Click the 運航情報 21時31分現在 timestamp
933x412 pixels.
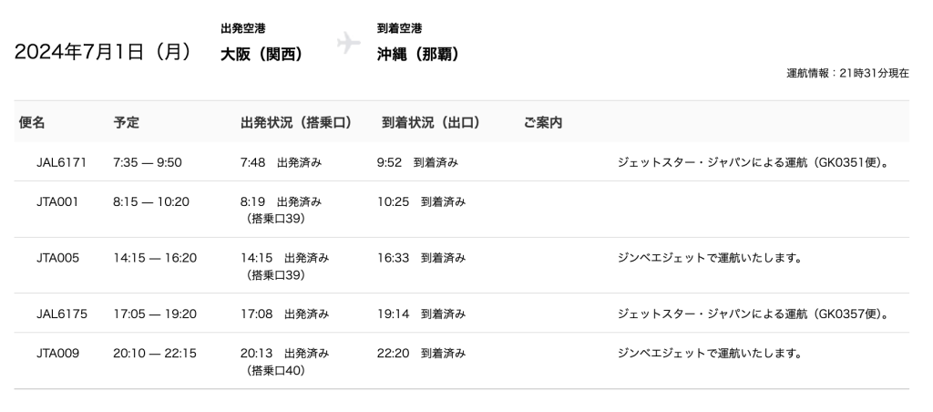click(847, 73)
